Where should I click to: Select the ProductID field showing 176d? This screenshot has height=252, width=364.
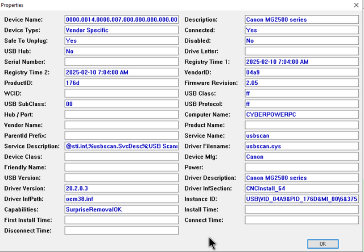coord(121,83)
